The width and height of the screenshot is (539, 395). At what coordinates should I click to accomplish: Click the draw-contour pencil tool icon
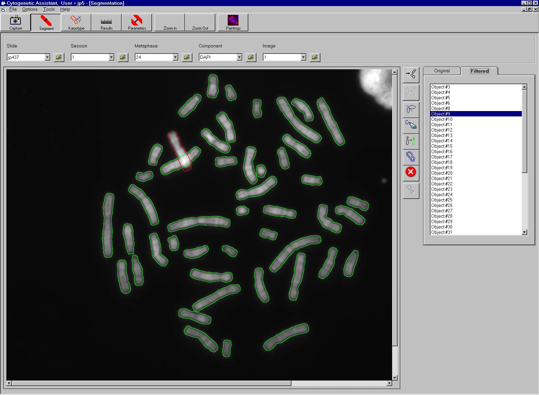click(x=411, y=125)
